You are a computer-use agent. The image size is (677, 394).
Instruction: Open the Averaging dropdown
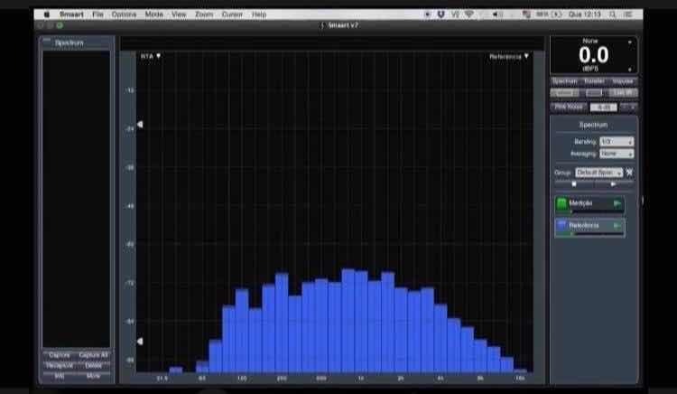tap(617, 154)
